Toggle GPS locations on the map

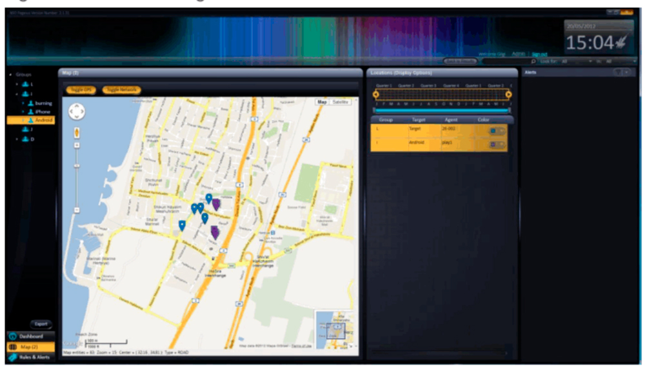(81, 90)
